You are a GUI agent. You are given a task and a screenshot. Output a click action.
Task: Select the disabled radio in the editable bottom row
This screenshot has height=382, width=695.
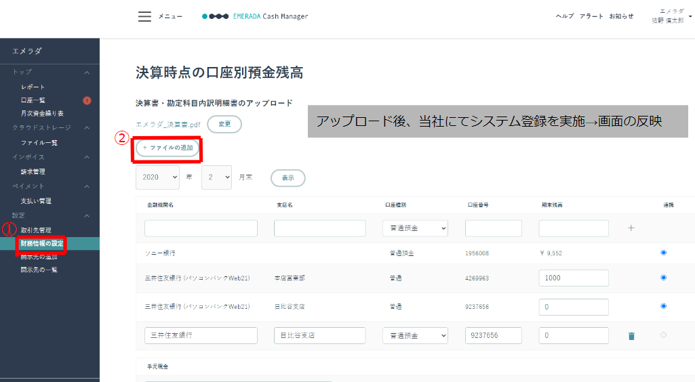pyautogui.click(x=664, y=335)
